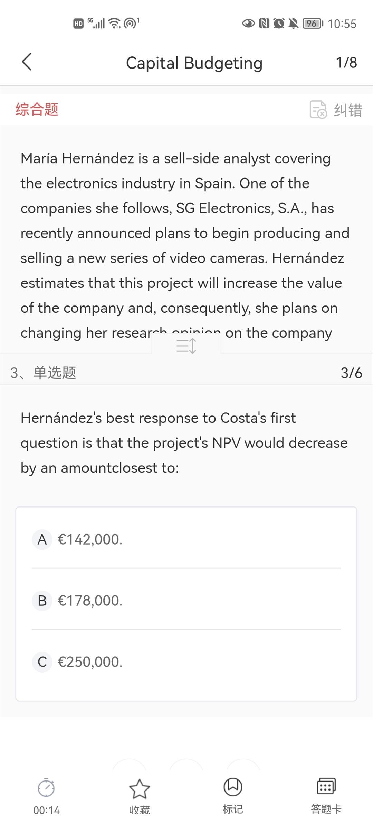Click the error report (纠错) icon
The width and height of the screenshot is (373, 822).
pyautogui.click(x=318, y=110)
